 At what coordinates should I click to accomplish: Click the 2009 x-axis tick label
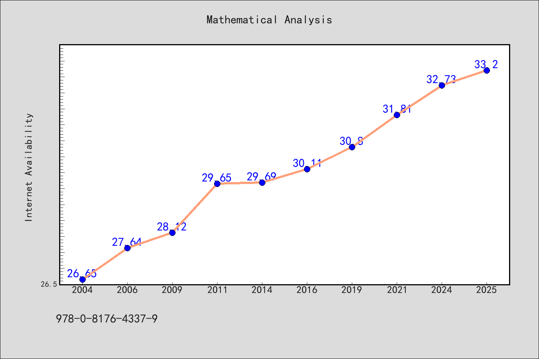pos(172,290)
